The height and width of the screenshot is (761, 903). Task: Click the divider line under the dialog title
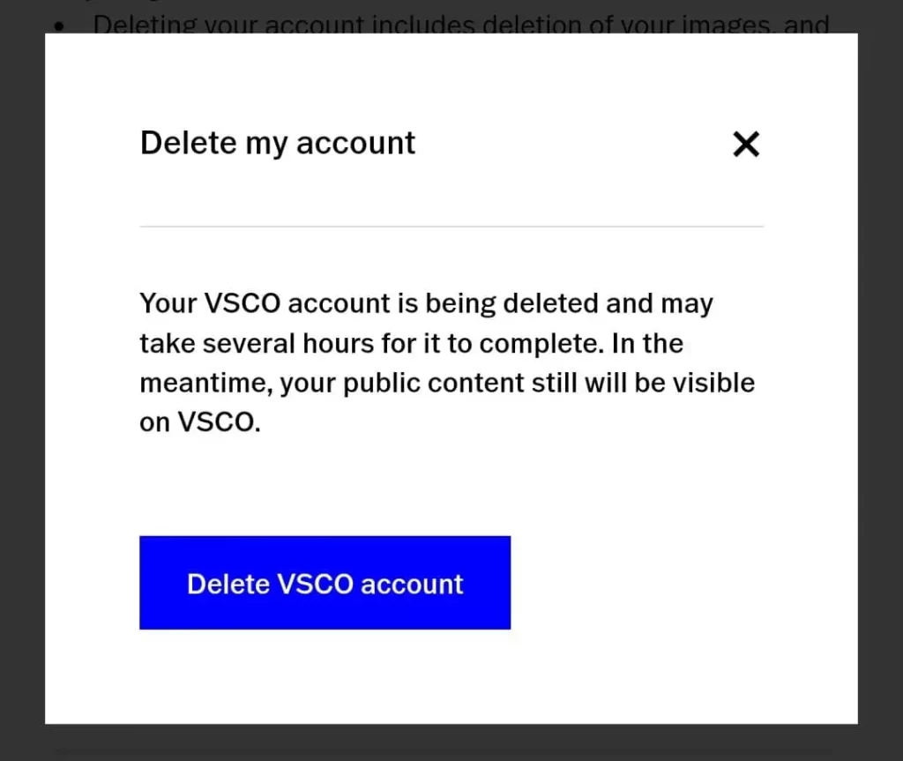pyautogui.click(x=451, y=226)
